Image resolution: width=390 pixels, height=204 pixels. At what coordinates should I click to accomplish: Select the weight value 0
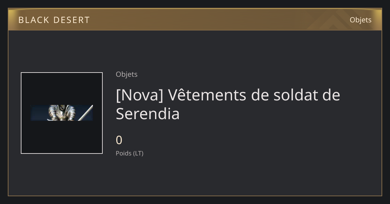tap(119, 140)
